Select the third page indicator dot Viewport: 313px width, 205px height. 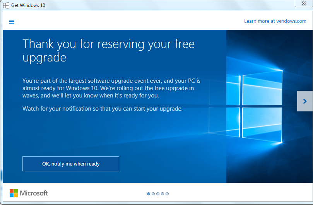tap(158, 194)
